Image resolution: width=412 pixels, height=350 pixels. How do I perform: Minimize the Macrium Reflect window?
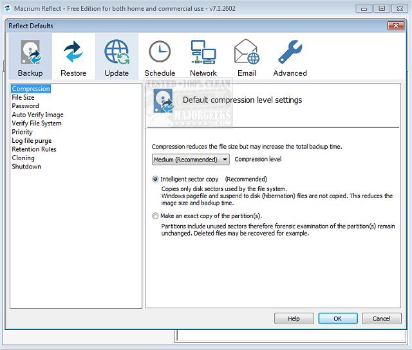[x=364, y=8]
